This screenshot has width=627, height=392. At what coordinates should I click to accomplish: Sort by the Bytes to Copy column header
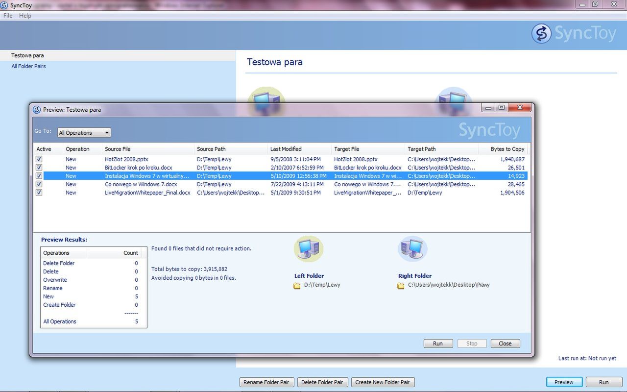[503, 149]
